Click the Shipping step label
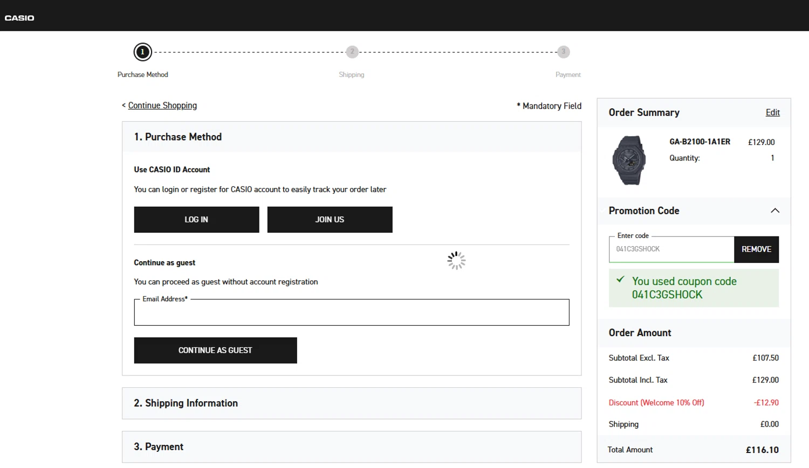 click(x=352, y=75)
